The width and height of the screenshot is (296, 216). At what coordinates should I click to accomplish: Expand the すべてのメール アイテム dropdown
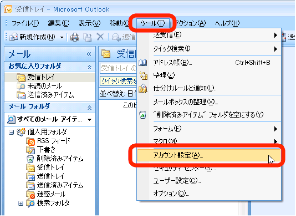pyautogui.click(x=89, y=120)
